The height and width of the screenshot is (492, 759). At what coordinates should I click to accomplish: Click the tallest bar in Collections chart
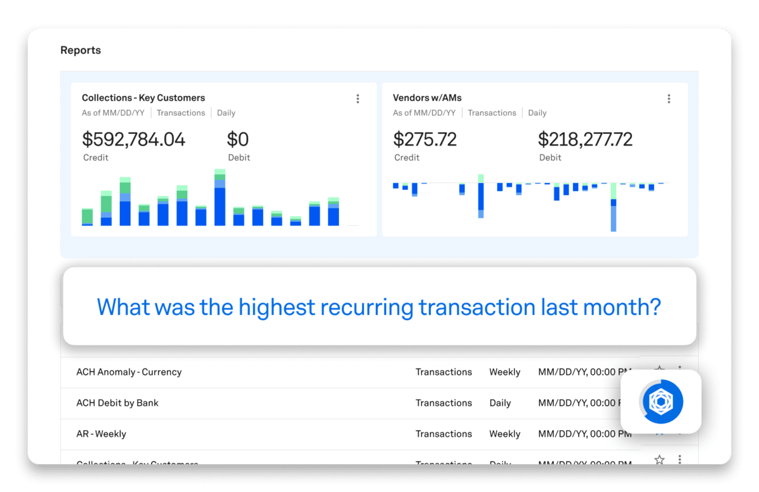(220, 196)
